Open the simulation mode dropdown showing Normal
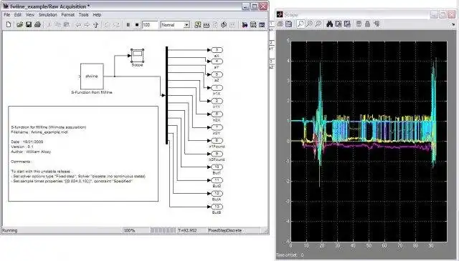459x261 pixels. pyautogui.click(x=175, y=25)
